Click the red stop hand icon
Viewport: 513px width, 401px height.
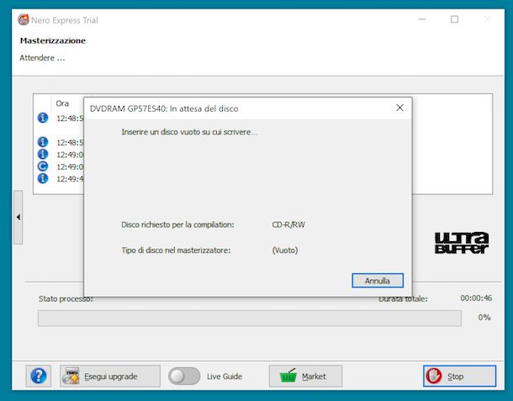click(x=433, y=376)
